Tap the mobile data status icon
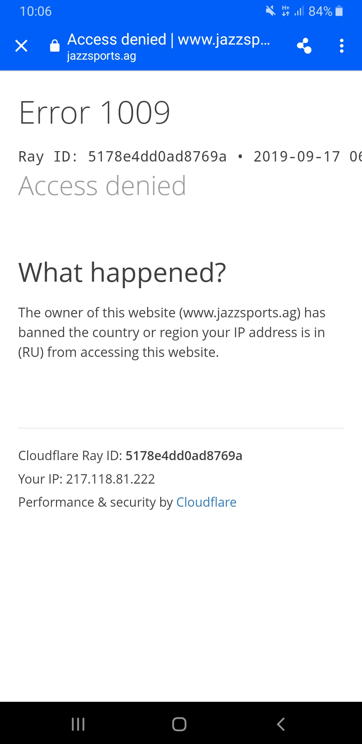The image size is (362, 744). tap(286, 11)
